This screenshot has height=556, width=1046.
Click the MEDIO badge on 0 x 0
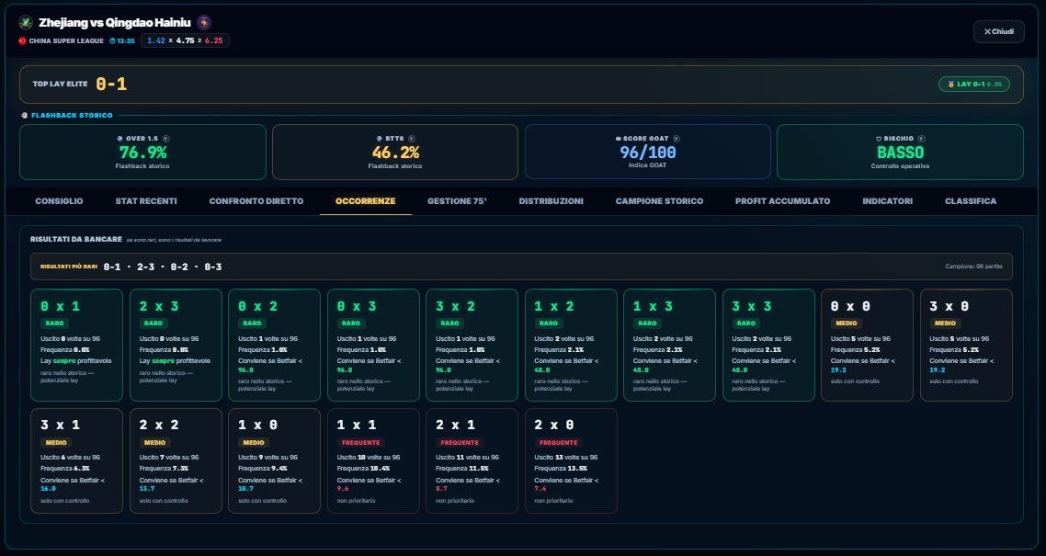[847, 323]
